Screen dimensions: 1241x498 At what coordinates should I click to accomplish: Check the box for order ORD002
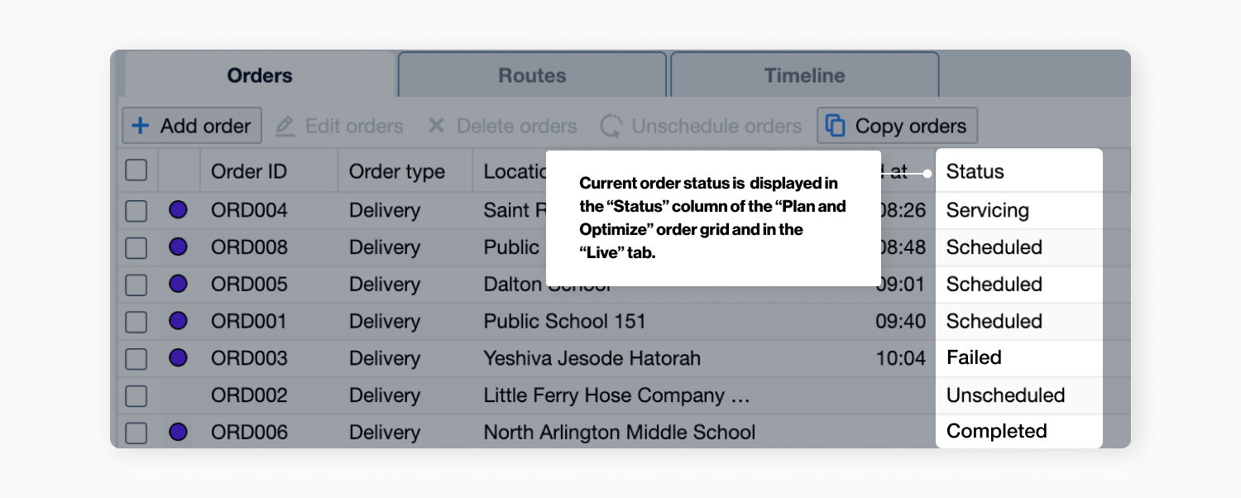pos(136,395)
